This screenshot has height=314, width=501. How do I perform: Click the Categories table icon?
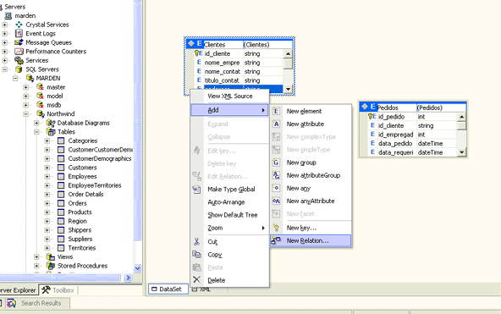point(61,140)
